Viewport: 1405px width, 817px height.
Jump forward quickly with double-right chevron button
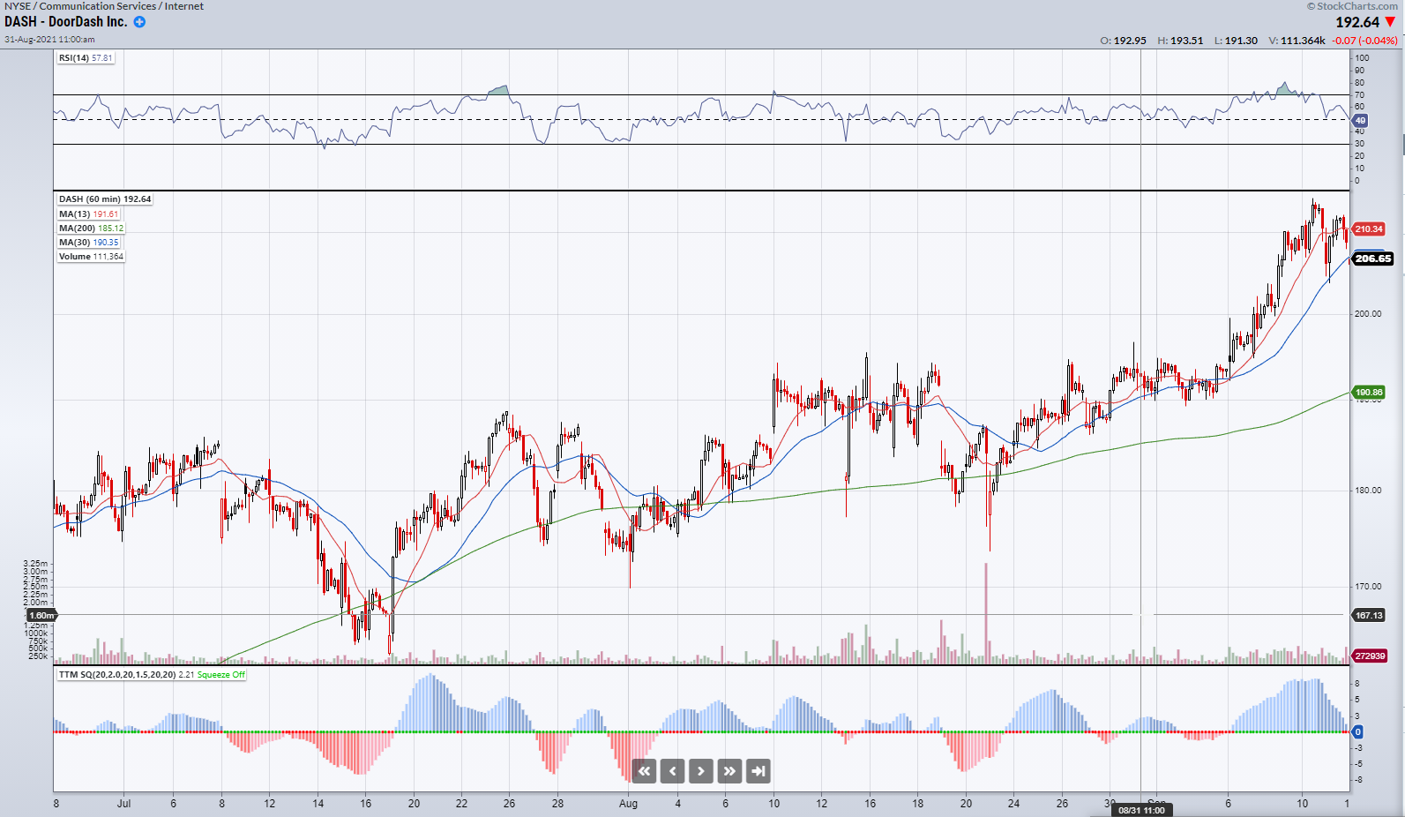pyautogui.click(x=729, y=771)
